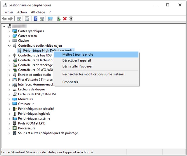Choose Mettre à jour le pilote
The height and width of the screenshot is (156, 187).
[x=78, y=55]
